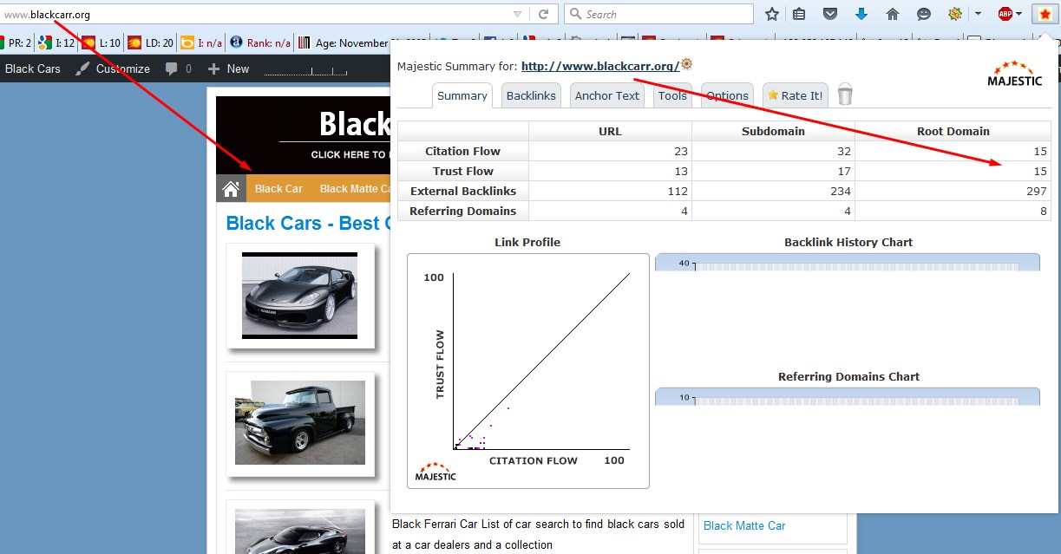Click the comments bubble in admin bar
This screenshot has width=1061, height=554.
(x=178, y=68)
